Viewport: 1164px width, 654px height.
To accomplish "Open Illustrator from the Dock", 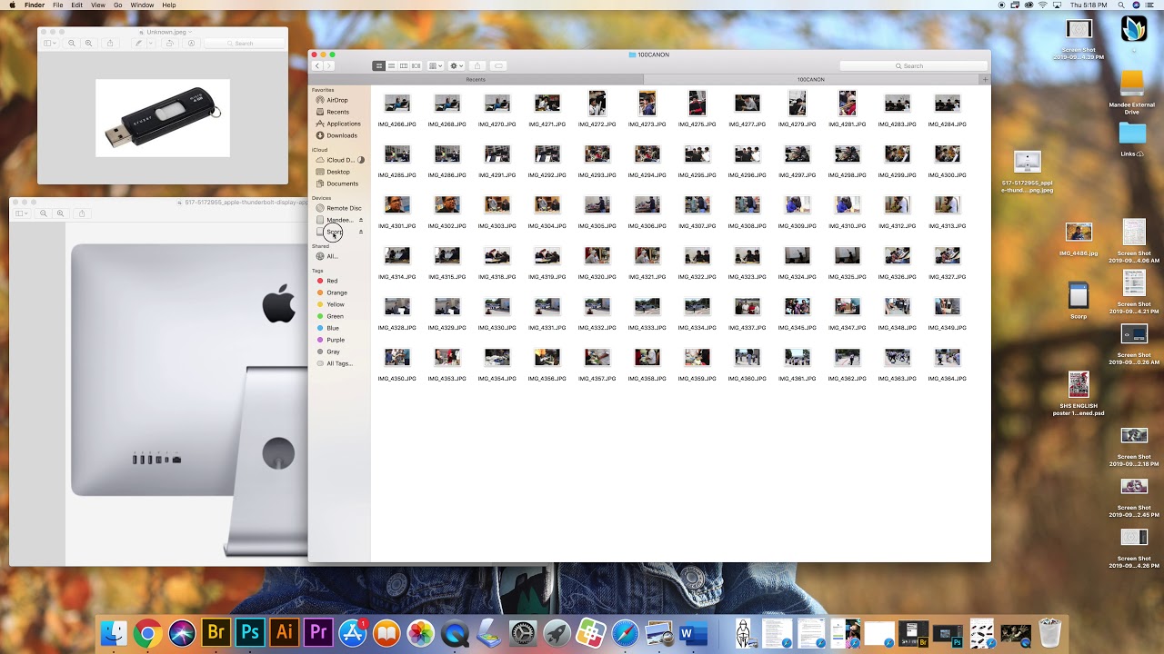I will (284, 632).
